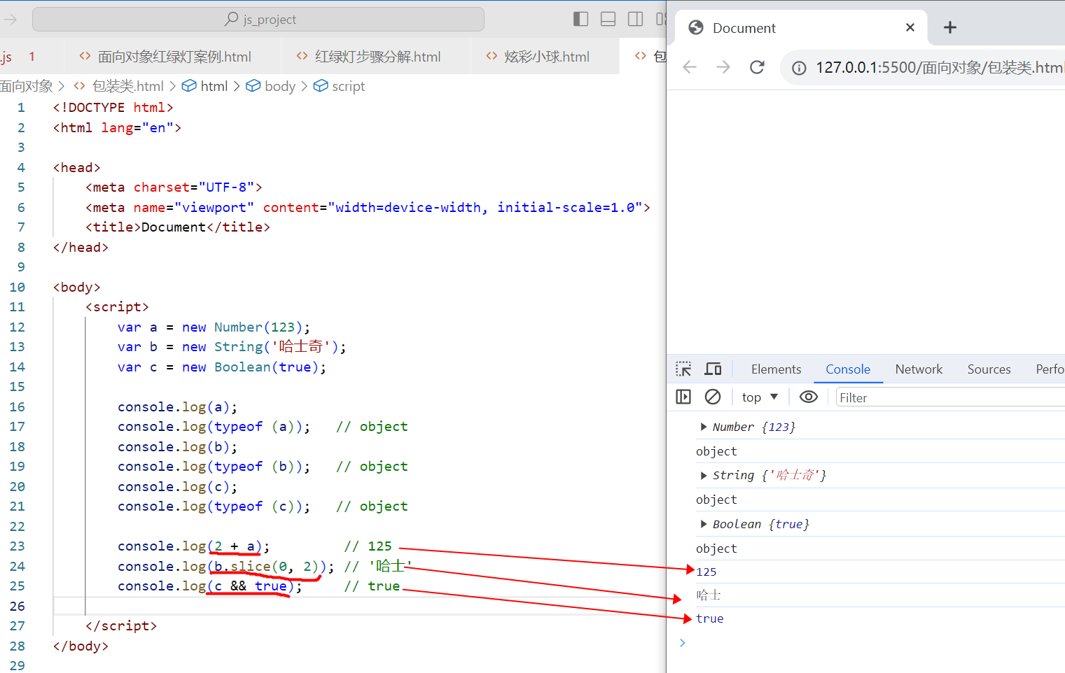The height and width of the screenshot is (673, 1065).
Task: Click the console prompt chevron
Action: [683, 643]
